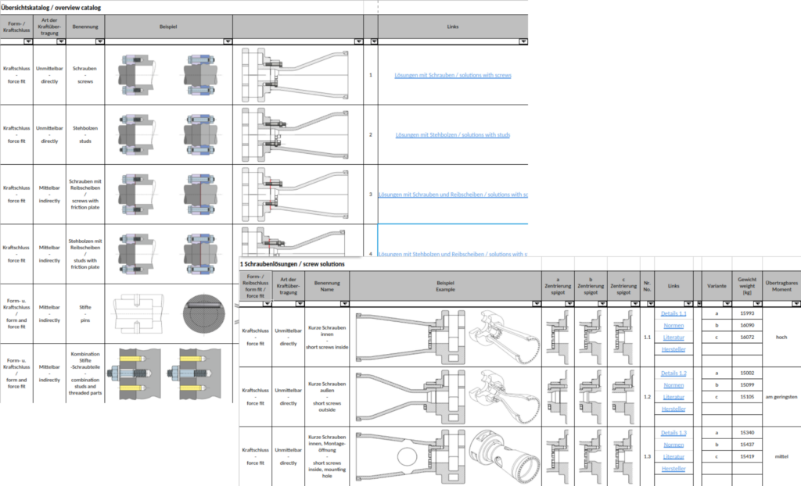The width and height of the screenshot is (801, 486).
Task: Select the 'hoch' moment cell
Action: click(781, 338)
